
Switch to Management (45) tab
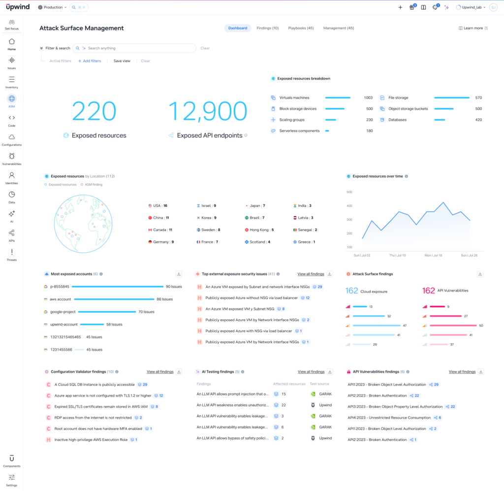coord(339,28)
